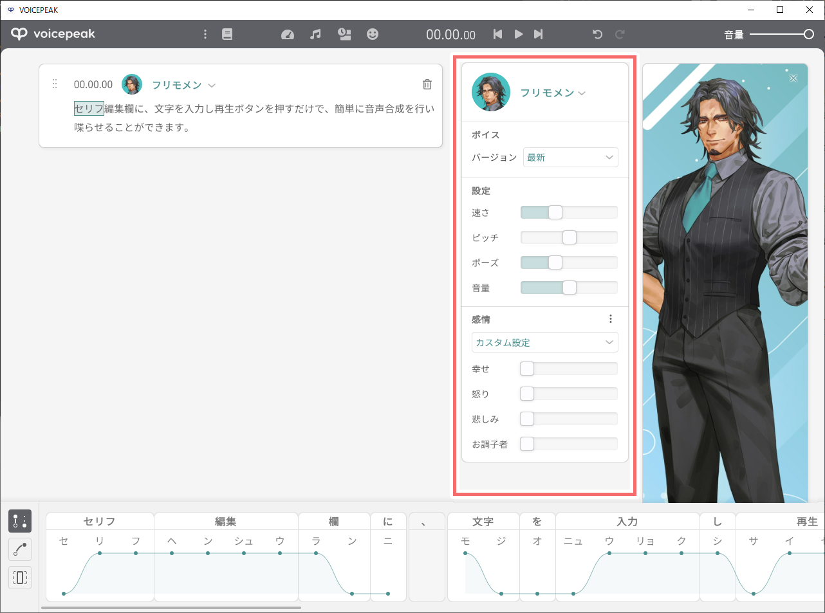Image resolution: width=825 pixels, height=613 pixels.
Task: Click block timestamp 00.00.00
Action: point(93,84)
